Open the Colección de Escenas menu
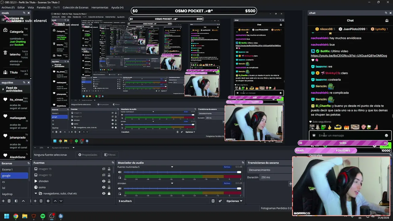This screenshot has height=221, width=393. coord(76,7)
